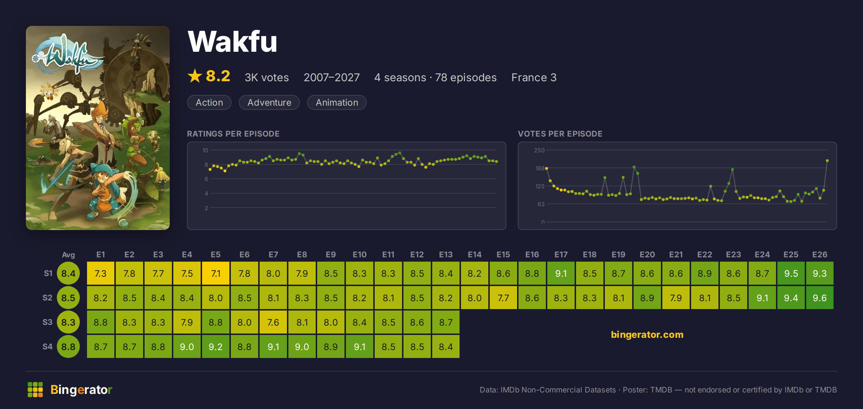Open the Wakfu poster thumbnail

pos(98,128)
